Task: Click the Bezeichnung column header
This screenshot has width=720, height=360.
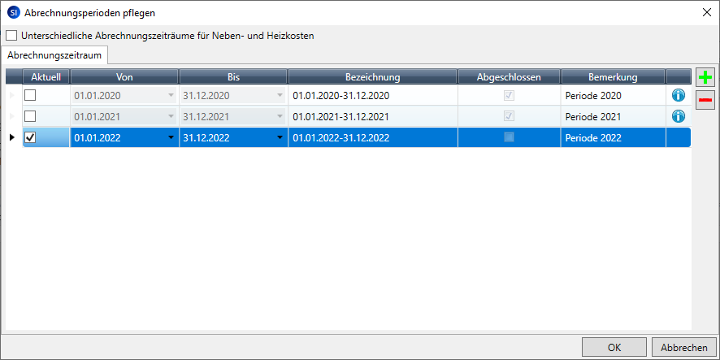Action: click(x=372, y=76)
